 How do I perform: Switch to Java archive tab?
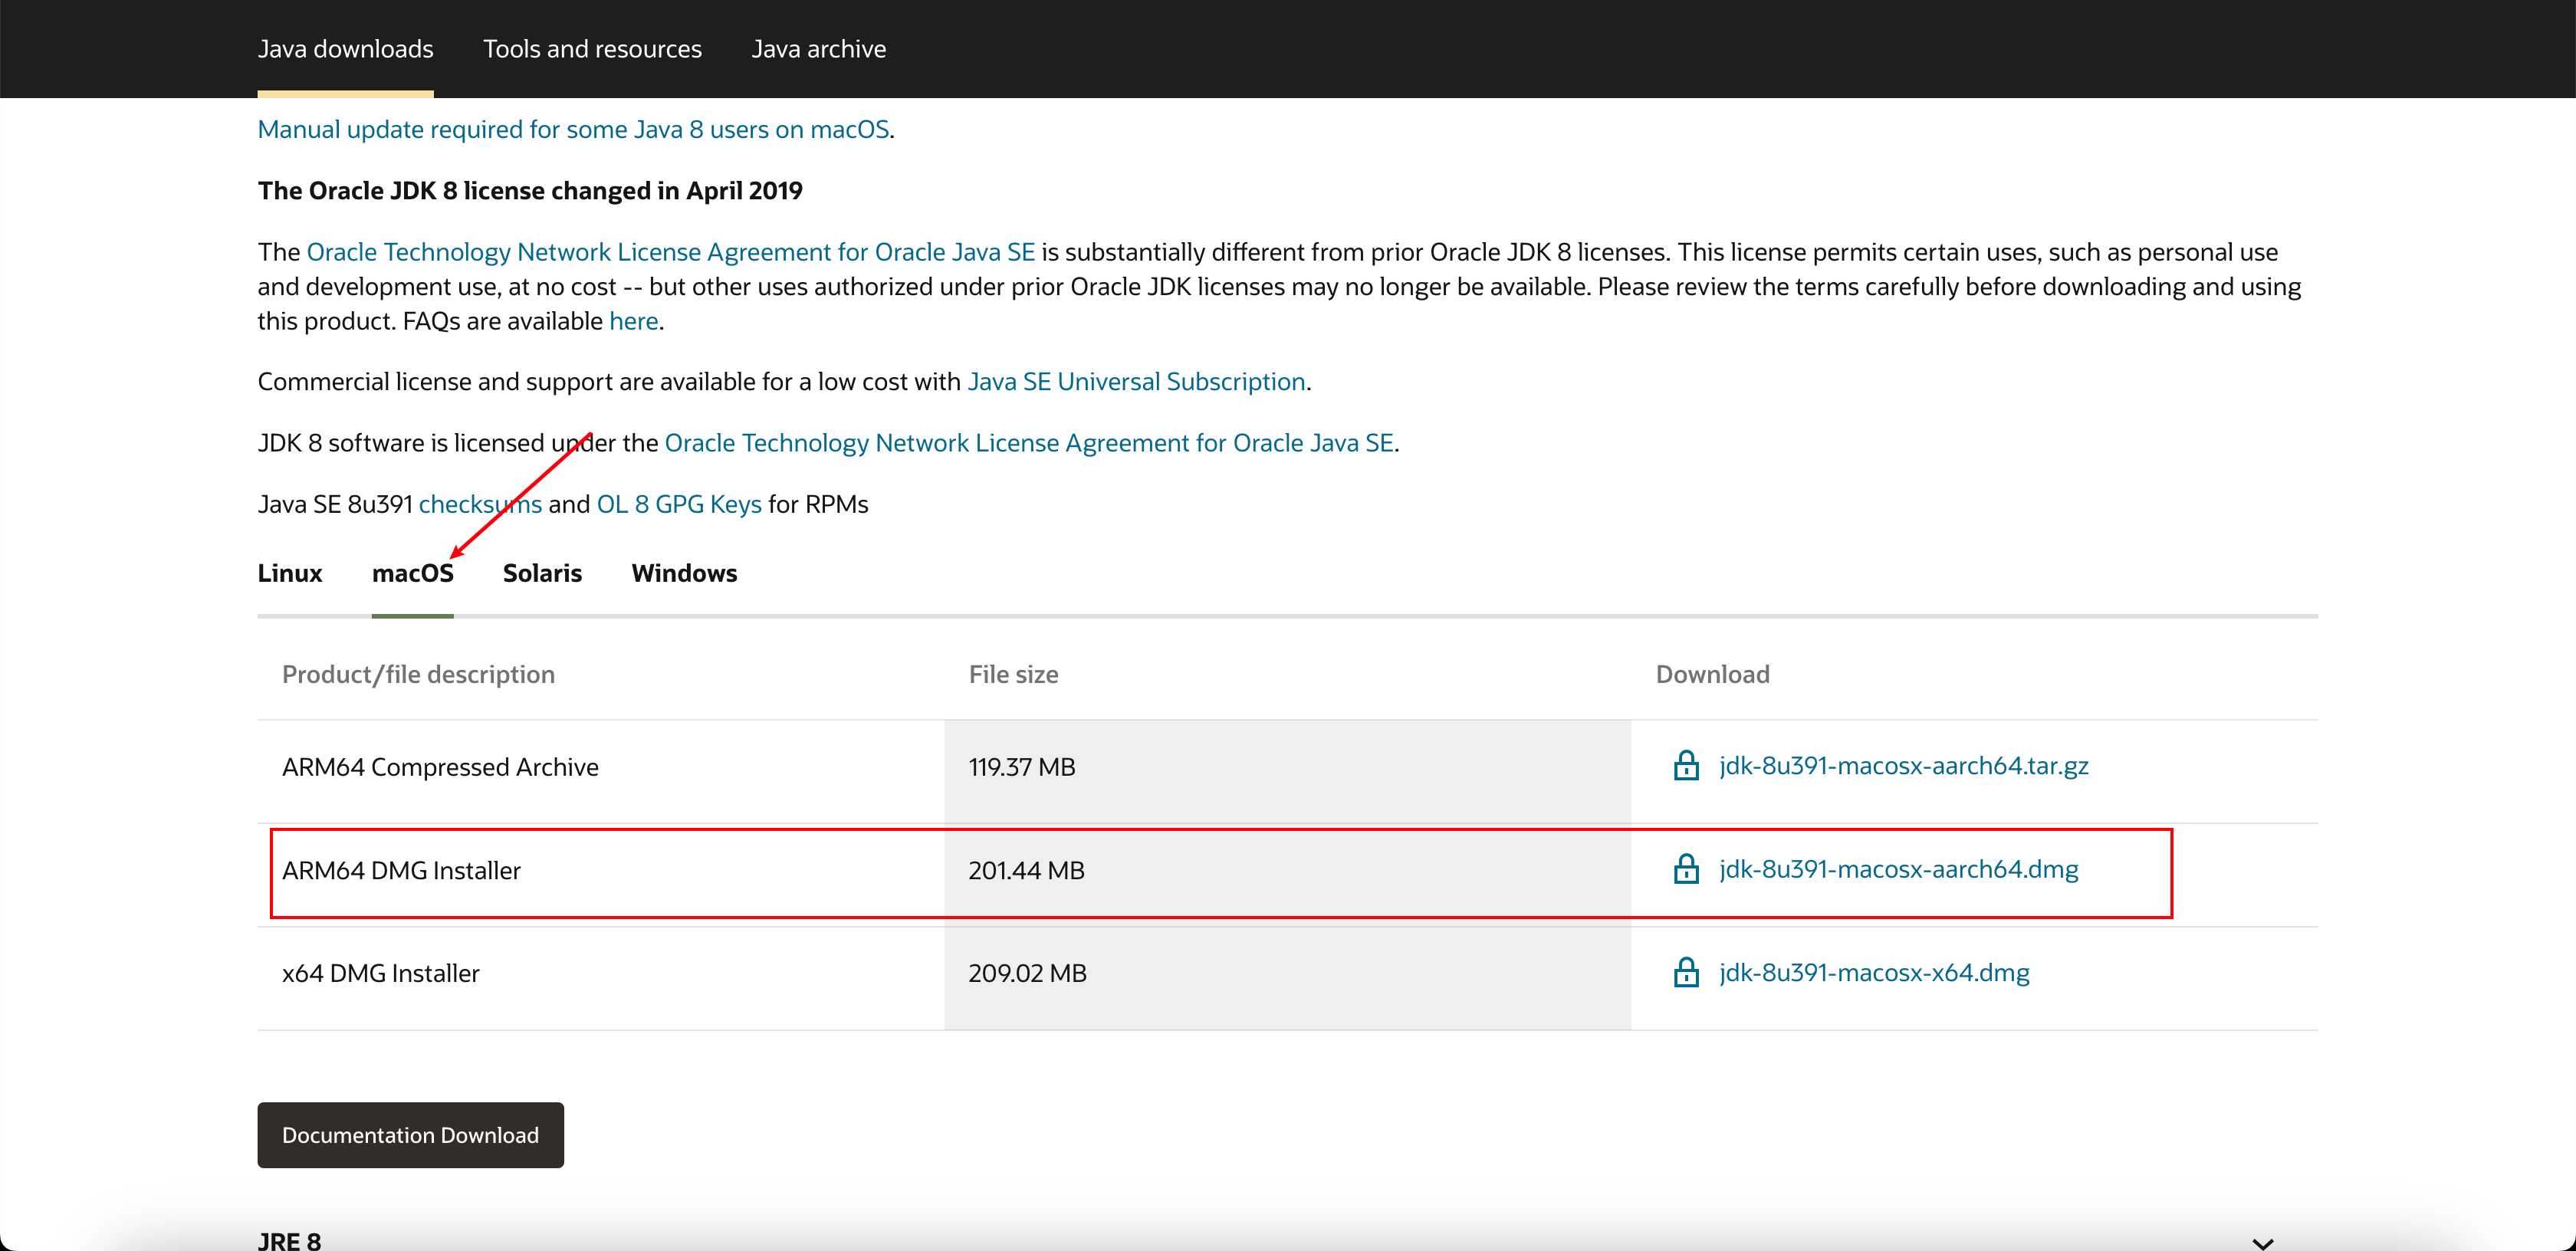coord(818,49)
